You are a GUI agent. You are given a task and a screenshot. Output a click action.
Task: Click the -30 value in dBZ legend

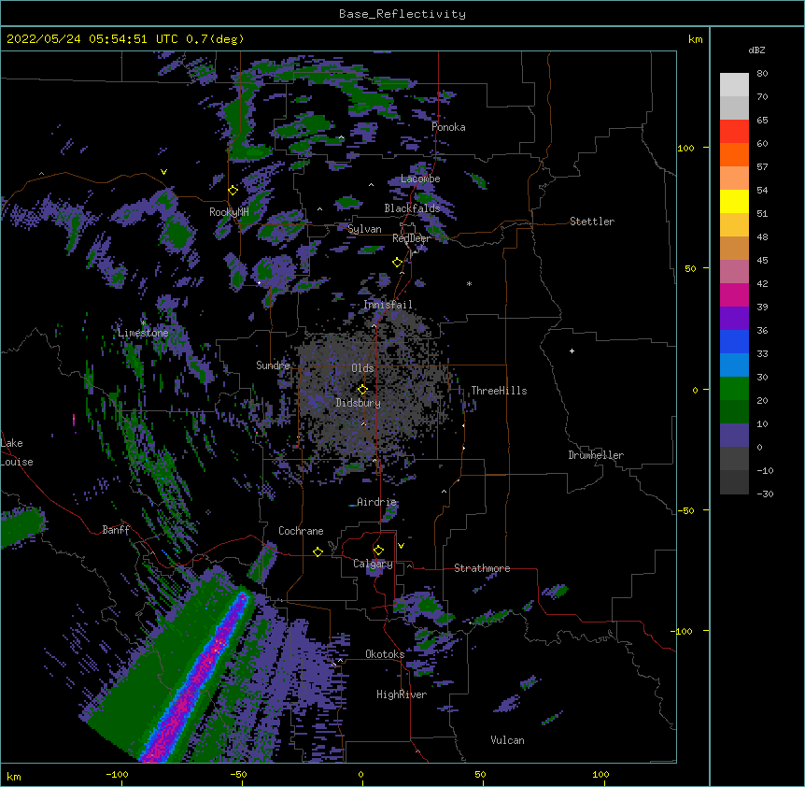(x=765, y=494)
